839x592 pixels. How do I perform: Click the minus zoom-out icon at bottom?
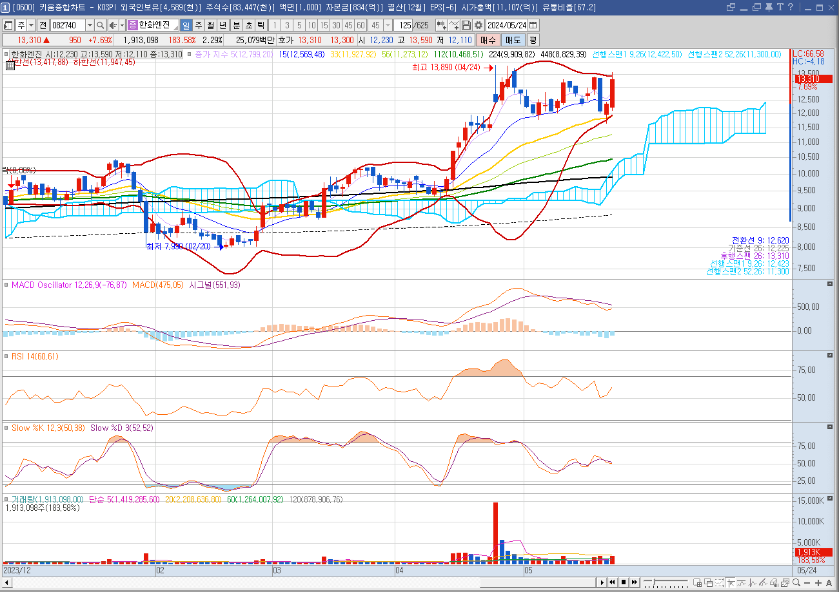click(x=807, y=582)
